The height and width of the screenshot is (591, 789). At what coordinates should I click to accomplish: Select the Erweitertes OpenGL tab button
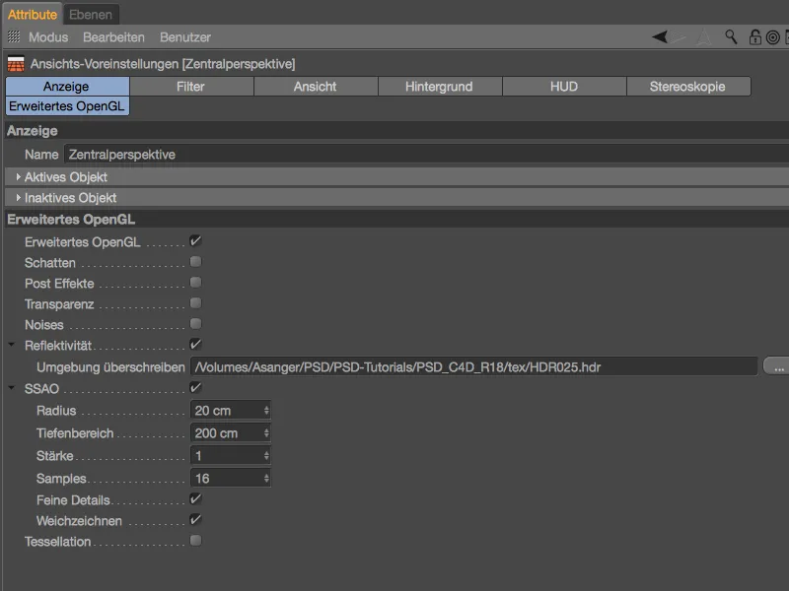pyautogui.click(x=67, y=106)
